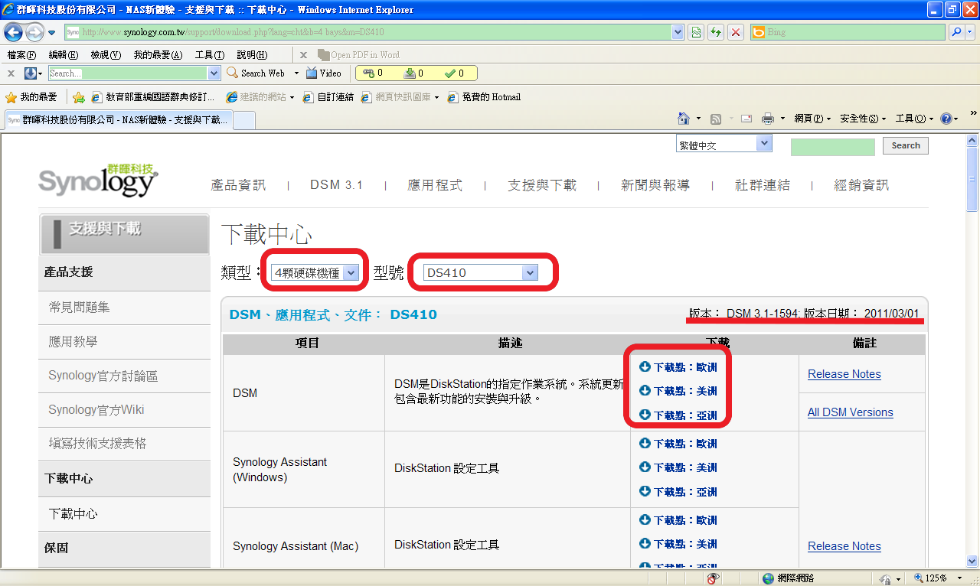
Task: Click the Home icon in command bar
Action: (684, 119)
